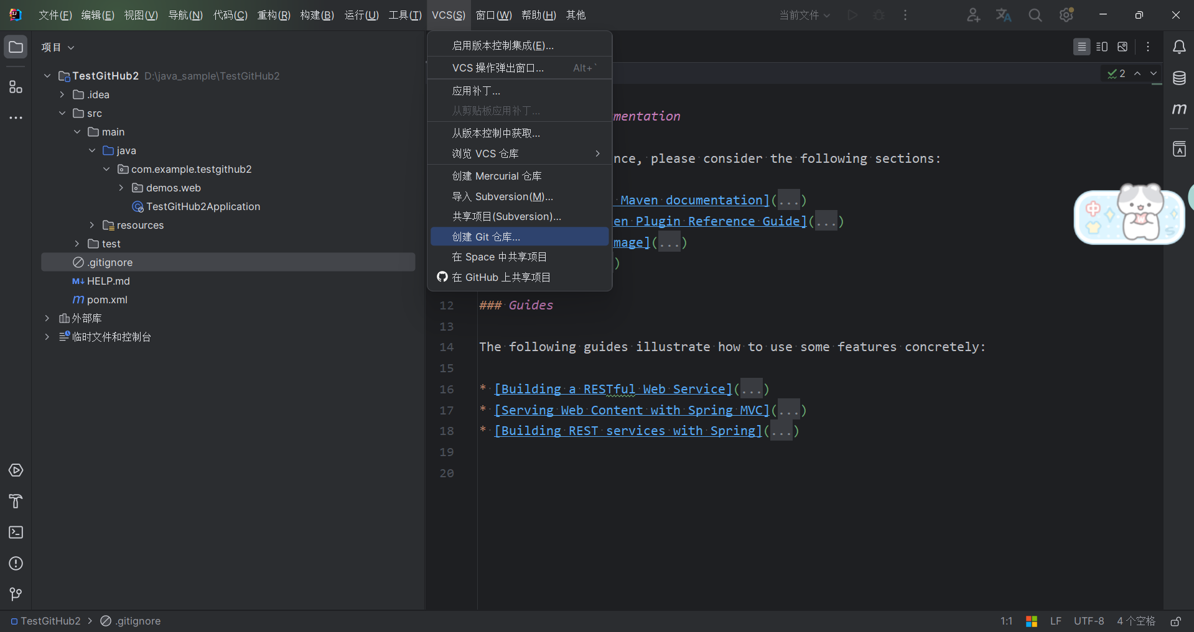Show more tool windows ellipsis
The image size is (1194, 632).
click(x=16, y=117)
